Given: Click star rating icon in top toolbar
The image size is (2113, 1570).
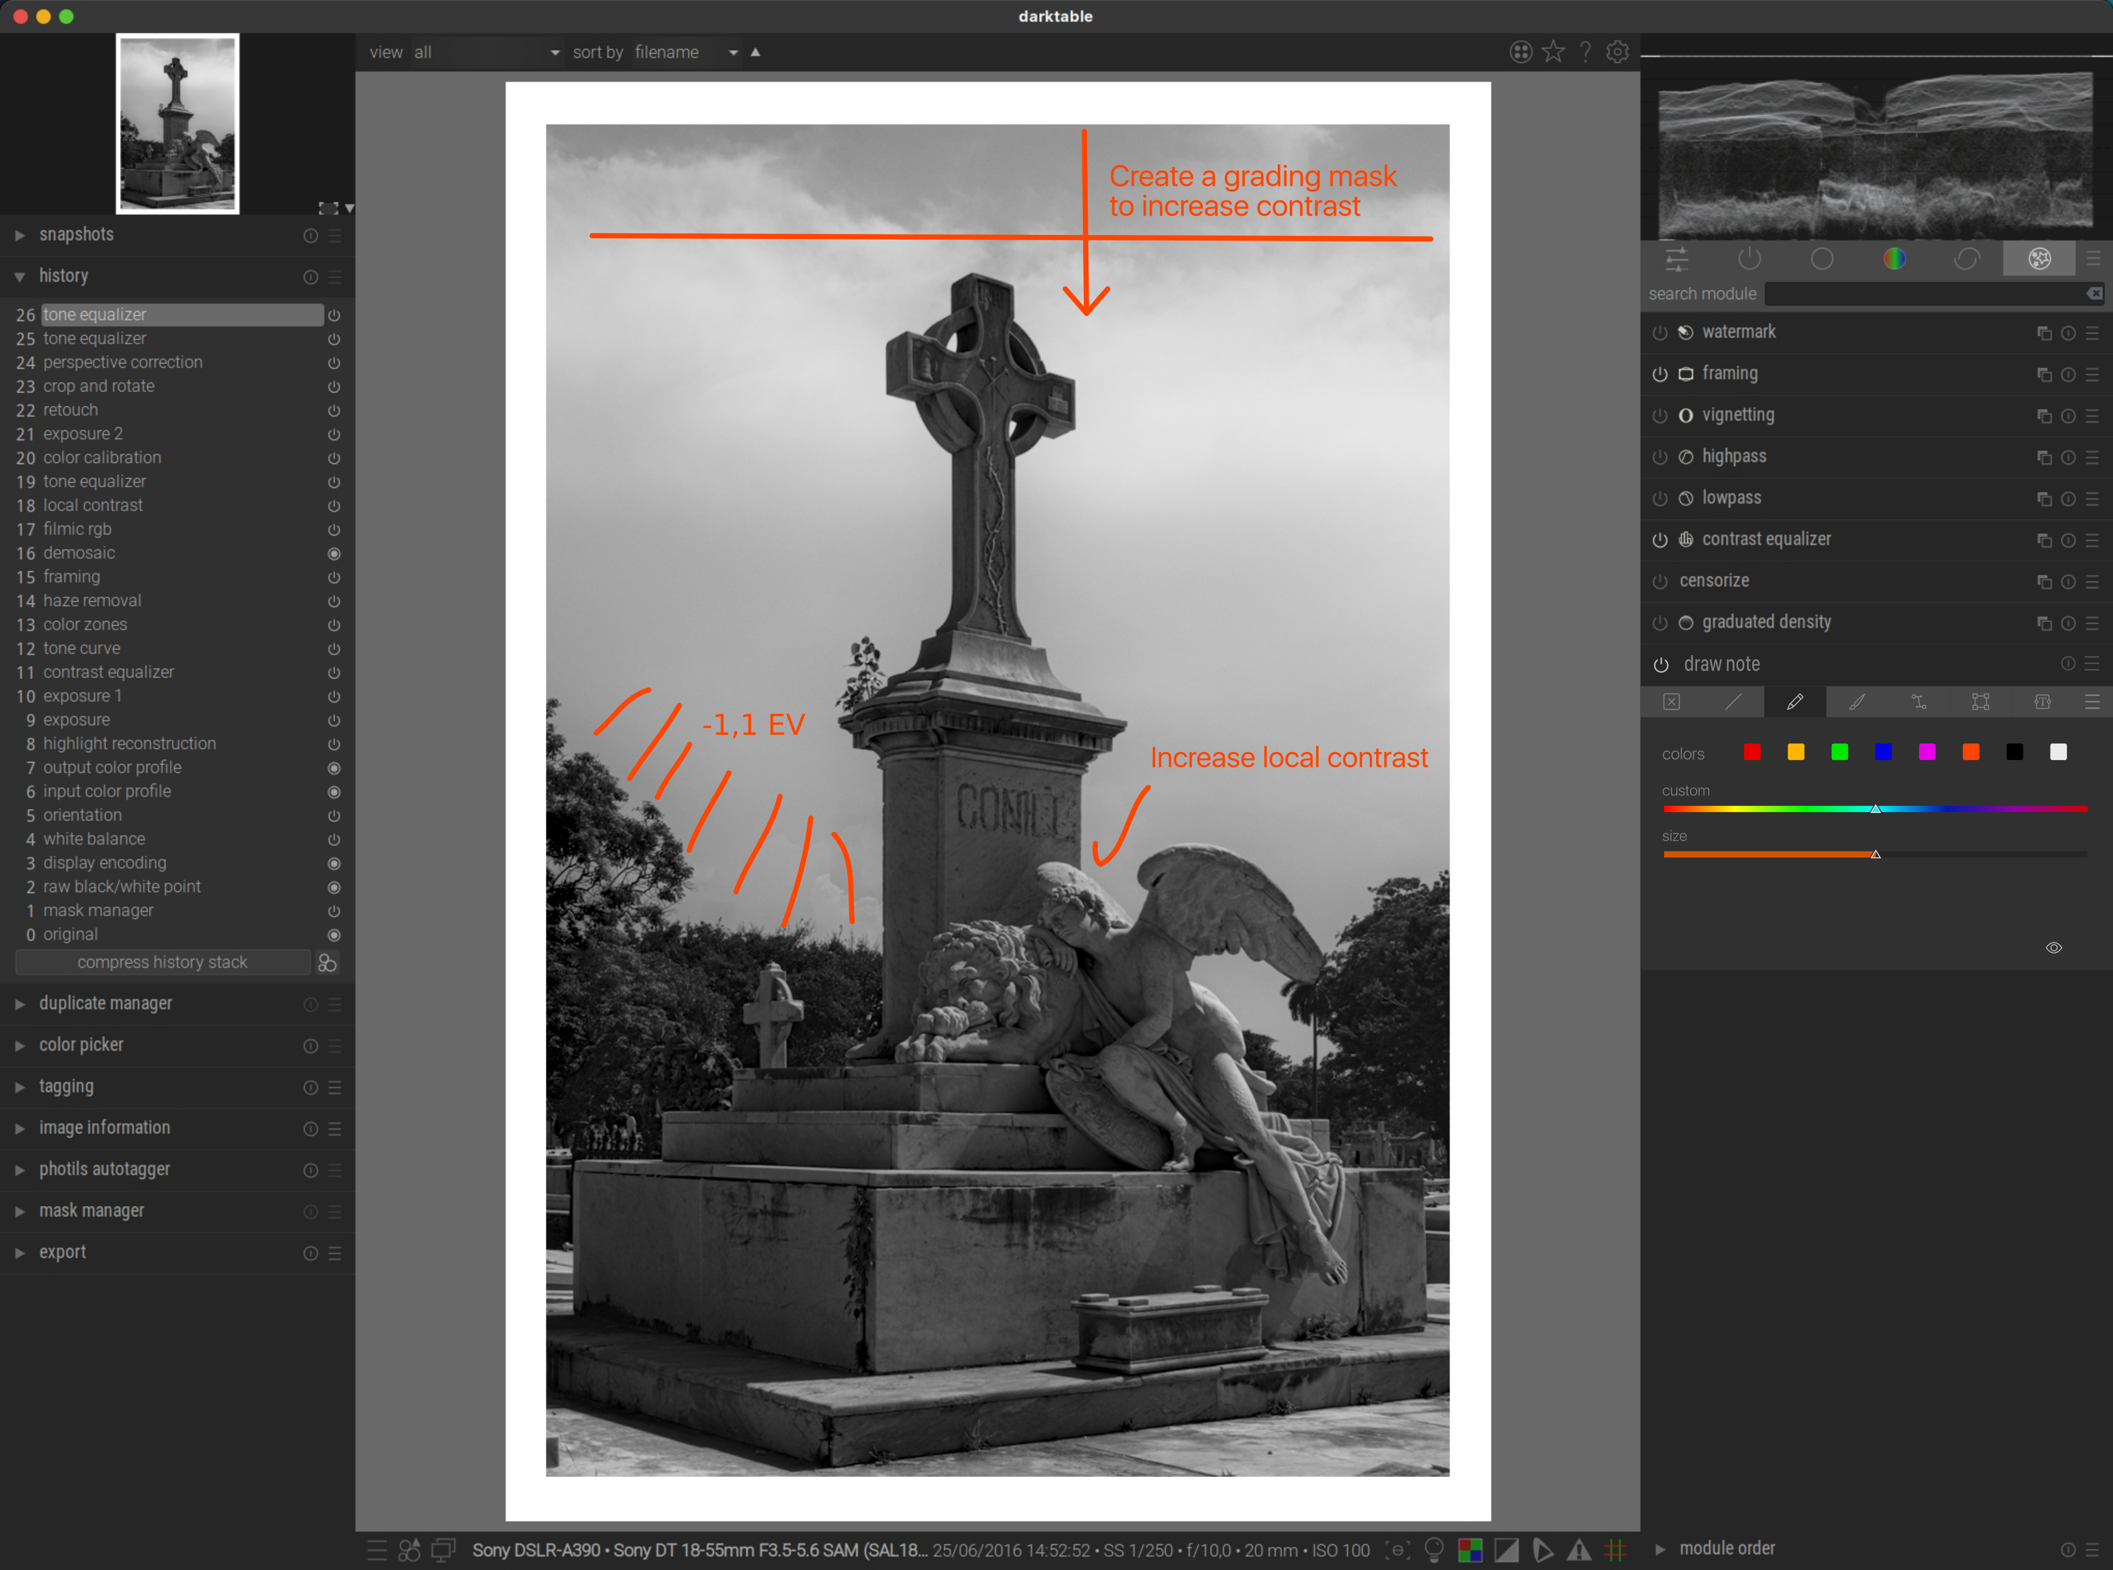Looking at the screenshot, I should 1554,52.
